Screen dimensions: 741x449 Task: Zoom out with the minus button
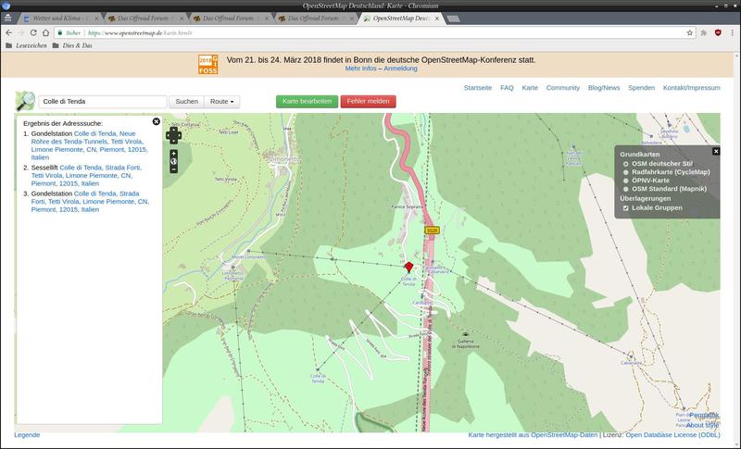coord(173,169)
